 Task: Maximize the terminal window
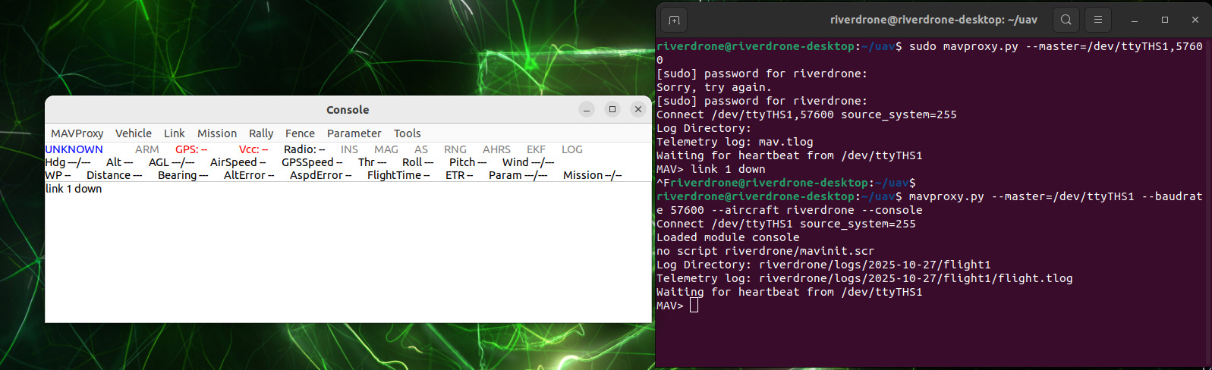pyautogui.click(x=1165, y=20)
